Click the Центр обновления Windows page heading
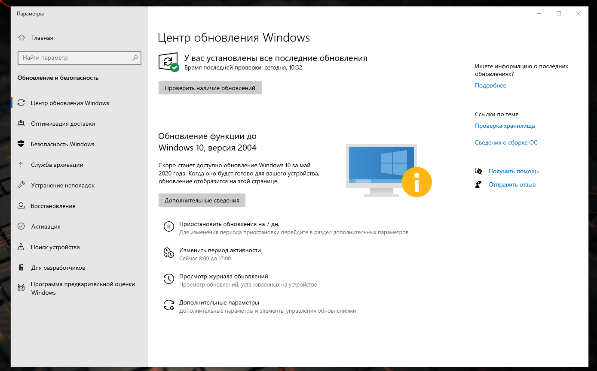Image resolution: width=597 pixels, height=371 pixels. pos(234,38)
